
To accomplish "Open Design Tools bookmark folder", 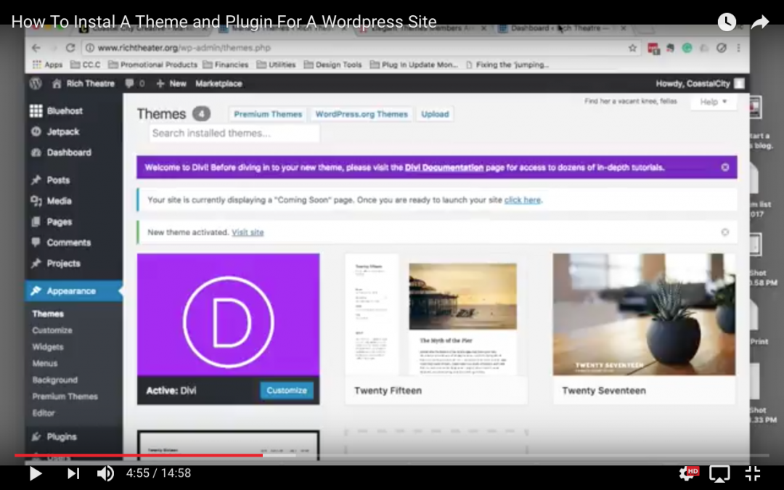I will 332,65.
